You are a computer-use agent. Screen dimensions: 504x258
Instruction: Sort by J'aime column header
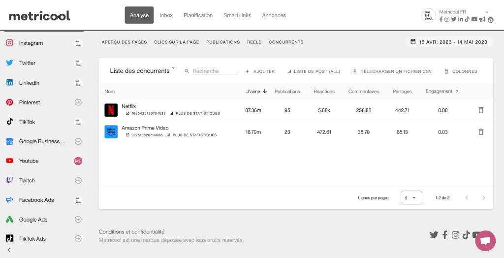pyautogui.click(x=256, y=92)
